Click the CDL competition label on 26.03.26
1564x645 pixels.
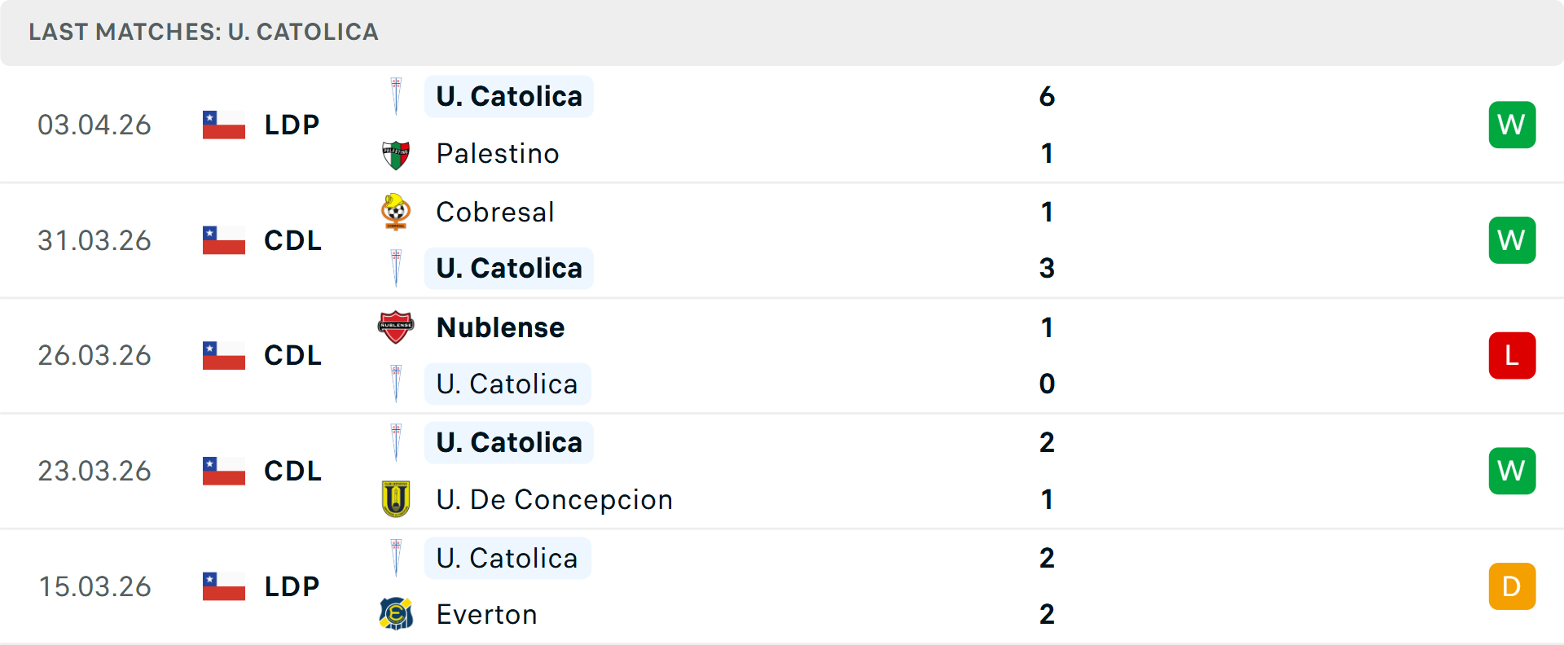(292, 356)
